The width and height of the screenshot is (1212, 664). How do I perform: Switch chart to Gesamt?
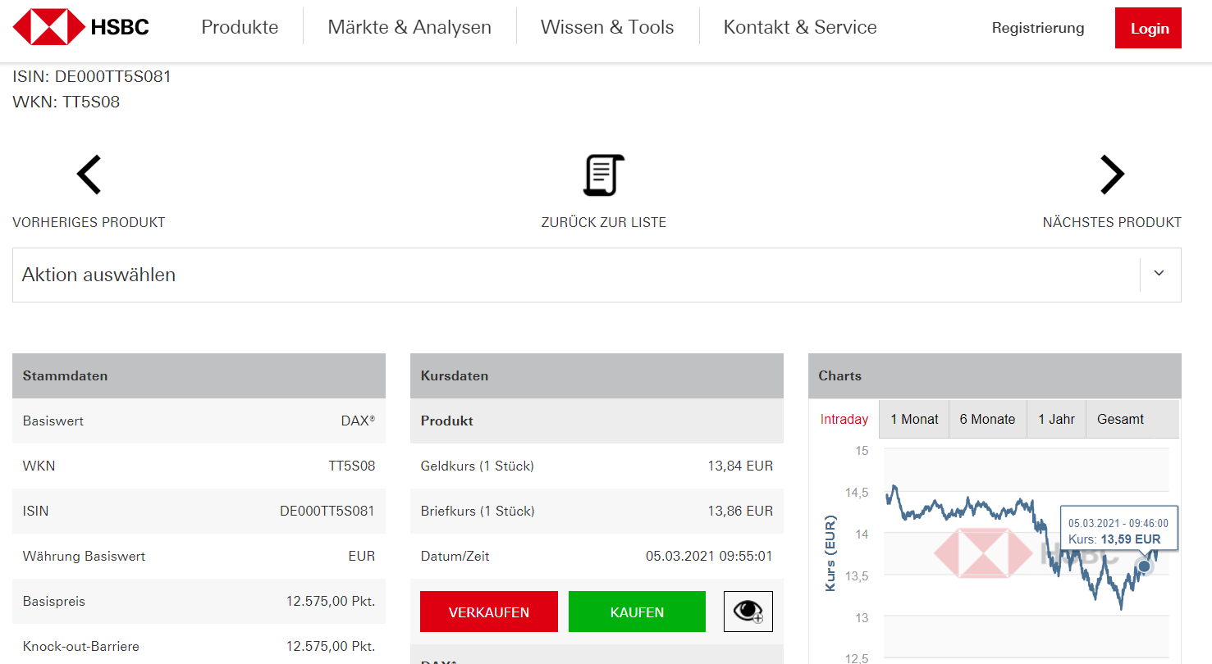pos(1120,419)
